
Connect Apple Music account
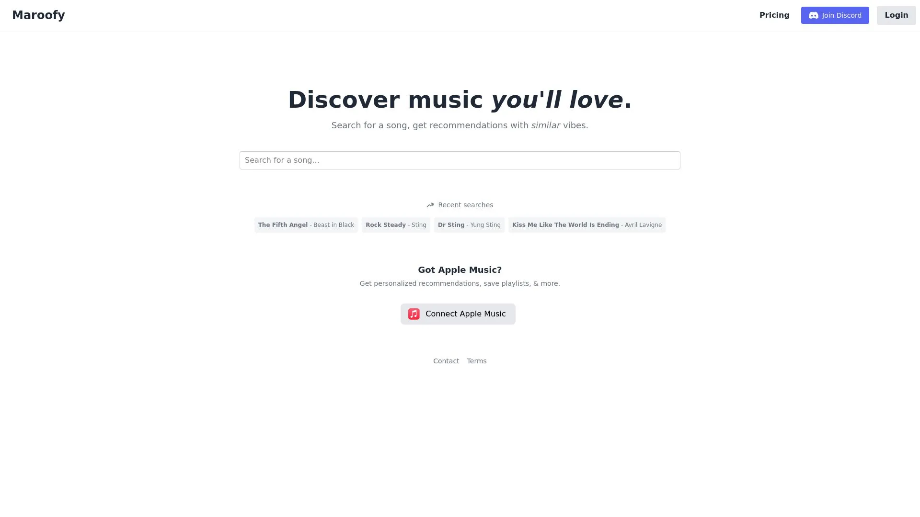458,314
